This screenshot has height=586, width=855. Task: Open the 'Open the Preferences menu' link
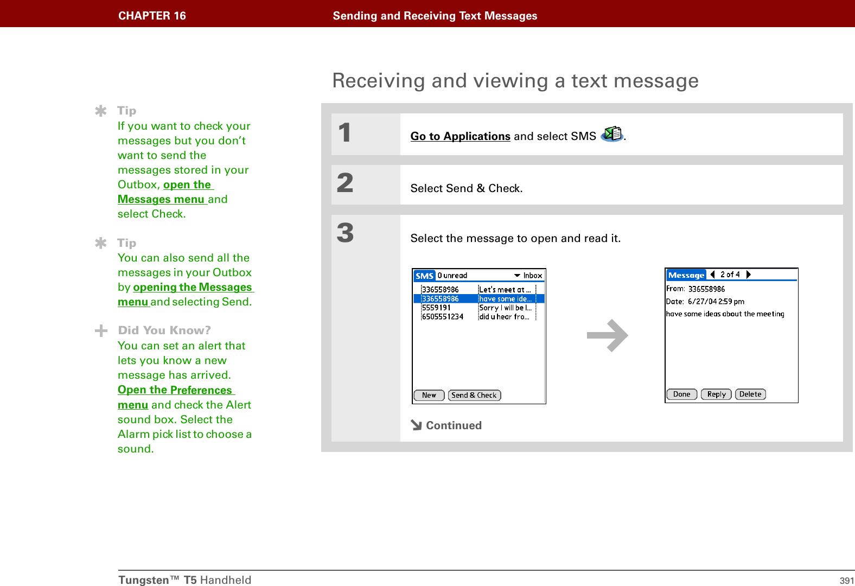[176, 397]
